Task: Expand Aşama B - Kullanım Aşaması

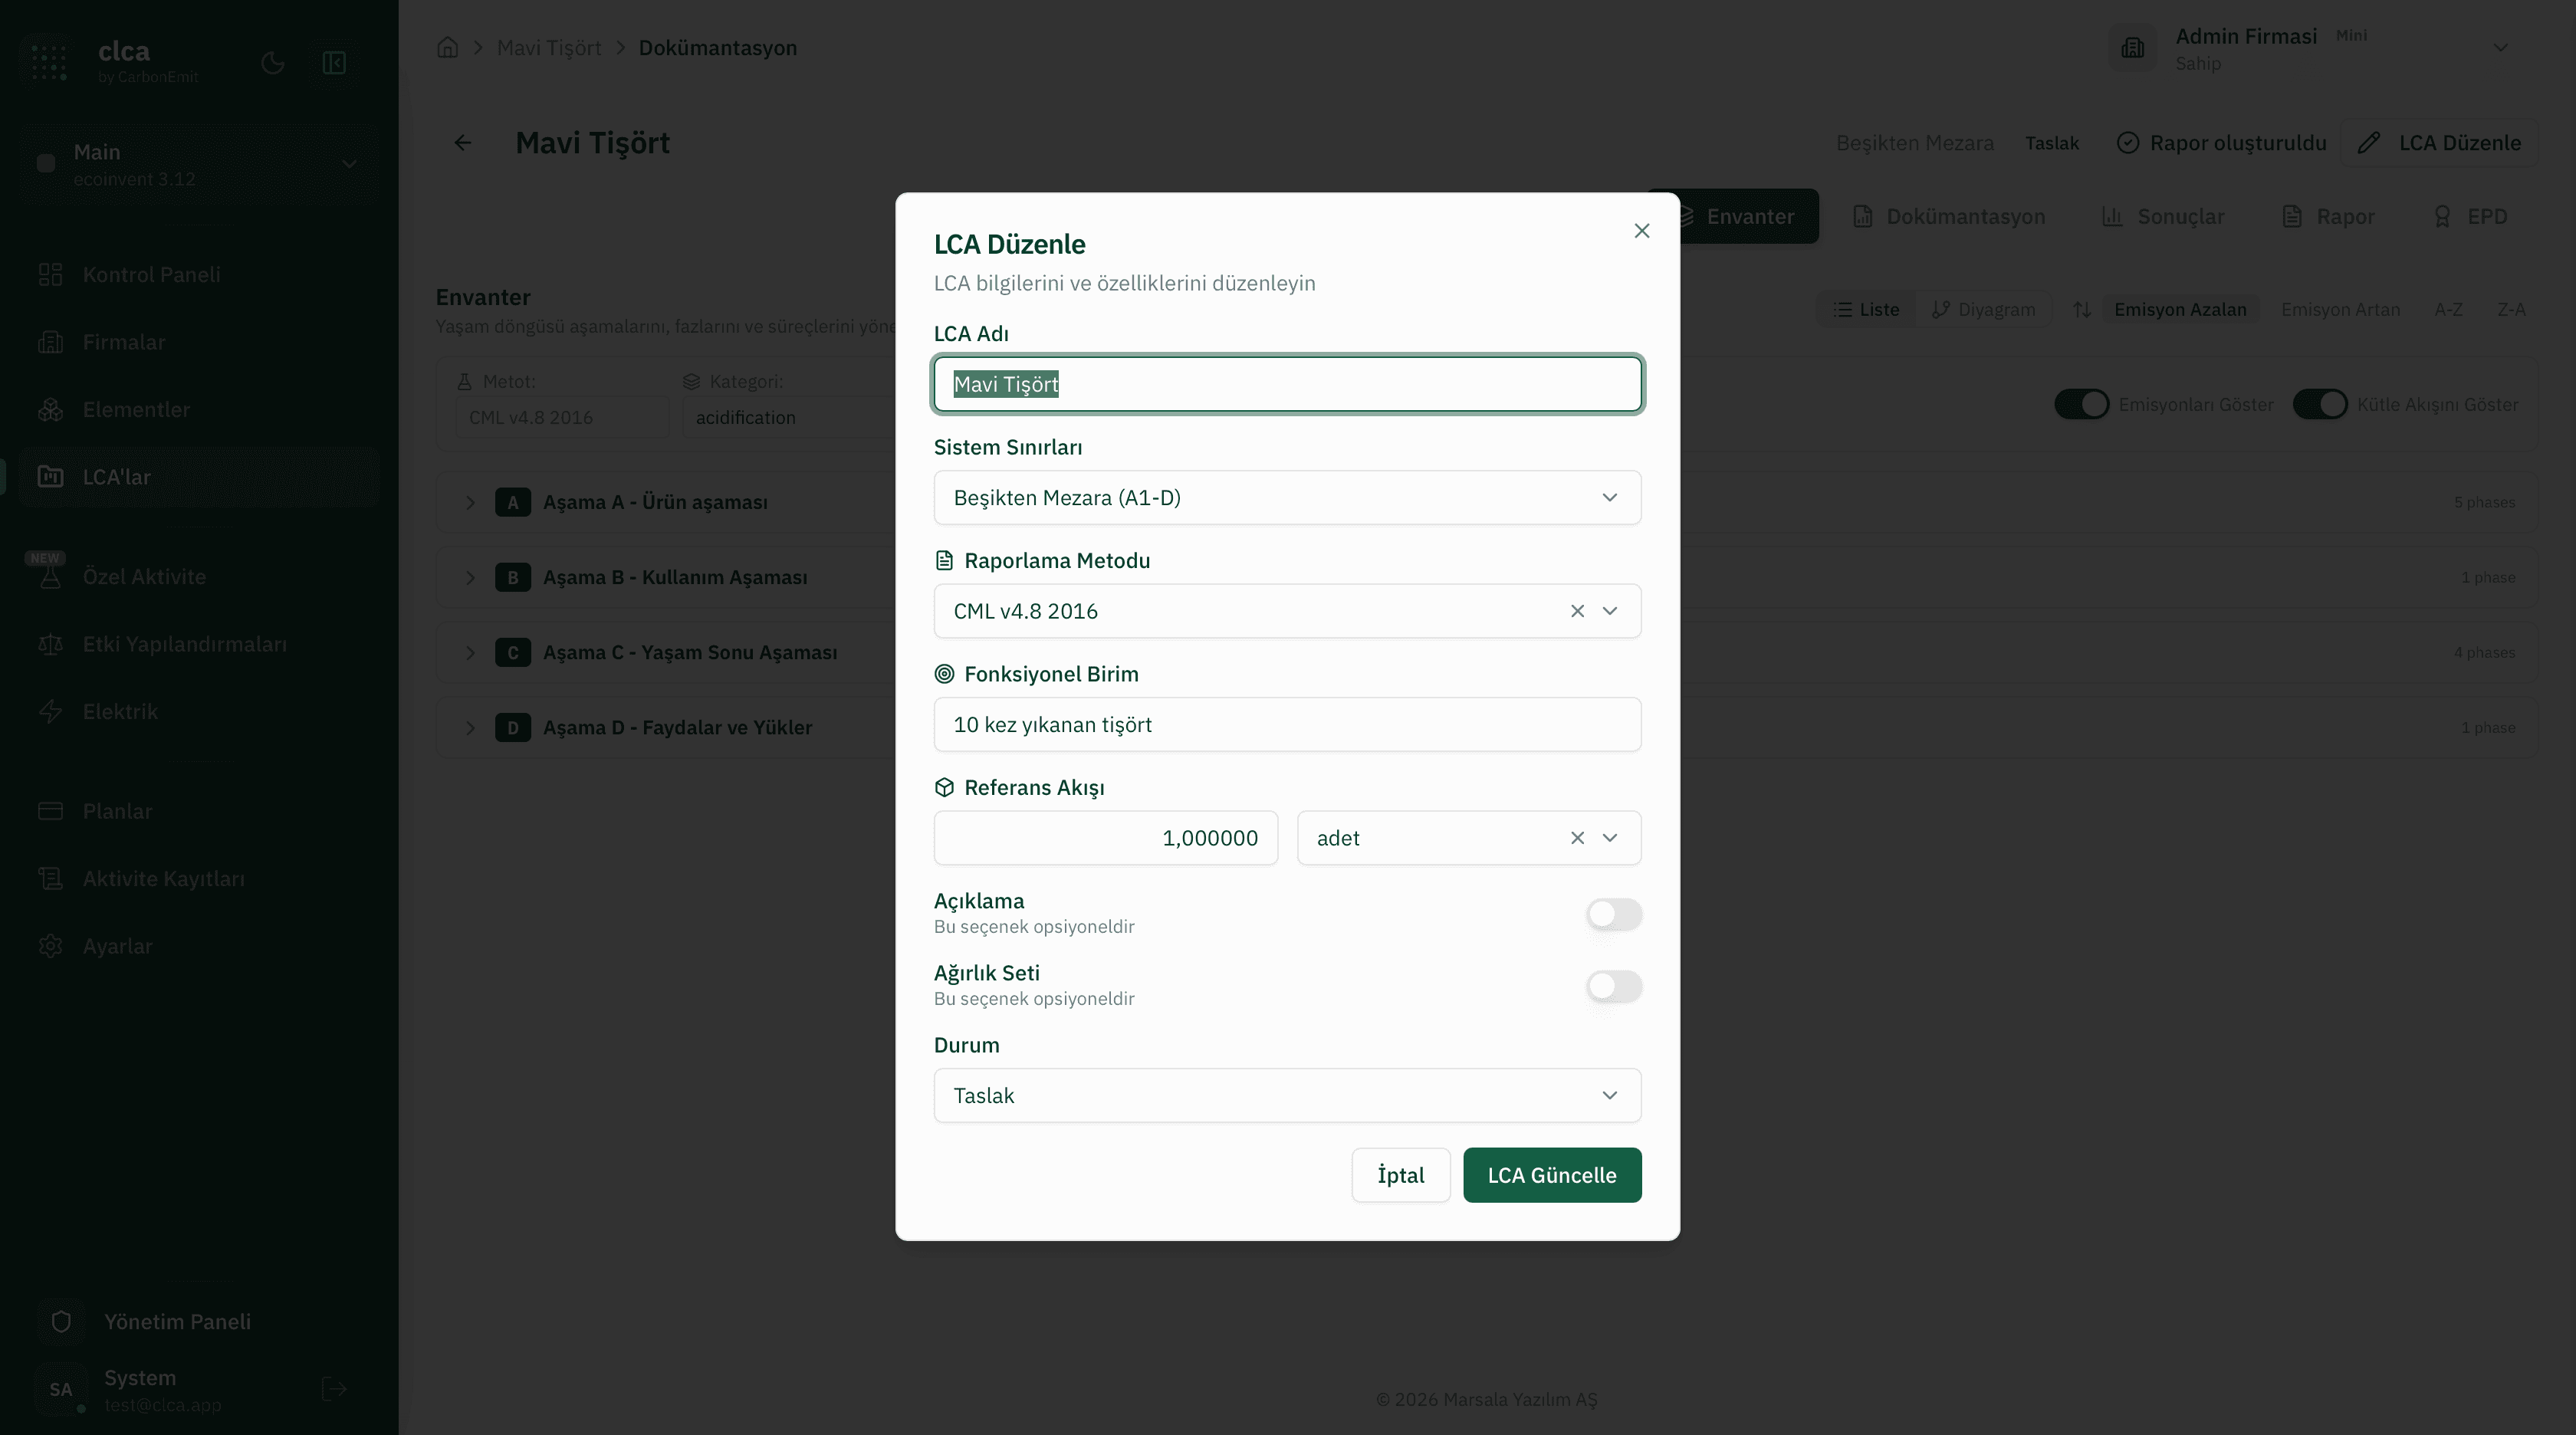Action: 470,577
